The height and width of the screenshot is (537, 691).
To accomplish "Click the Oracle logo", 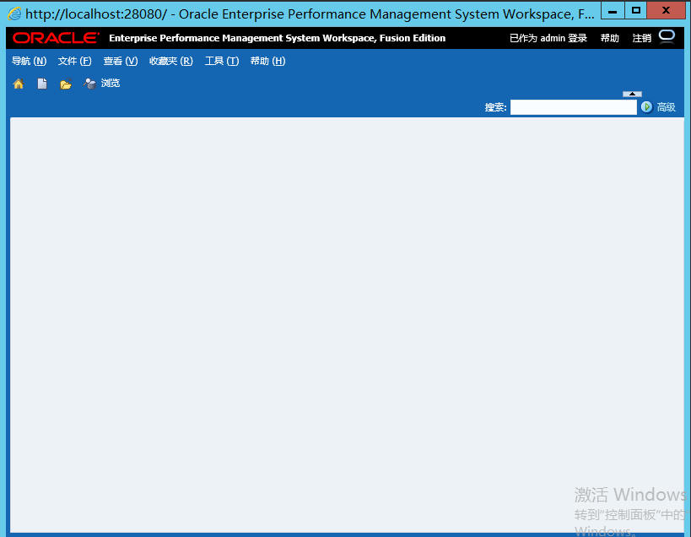I will click(x=56, y=38).
